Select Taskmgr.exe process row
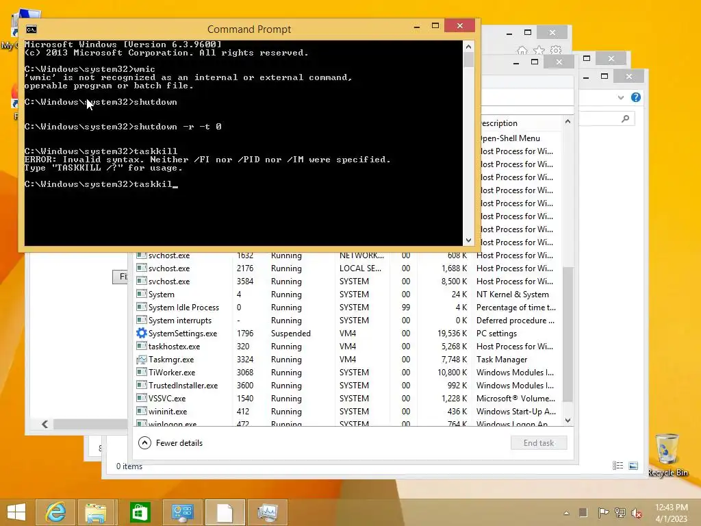 coord(348,359)
